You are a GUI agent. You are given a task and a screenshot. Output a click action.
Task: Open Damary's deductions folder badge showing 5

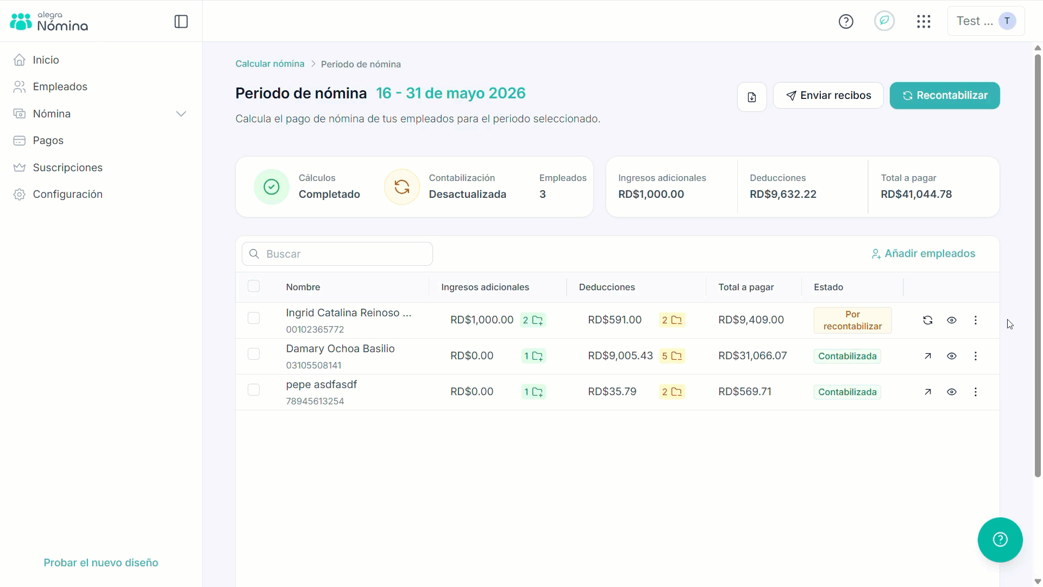pyautogui.click(x=672, y=356)
